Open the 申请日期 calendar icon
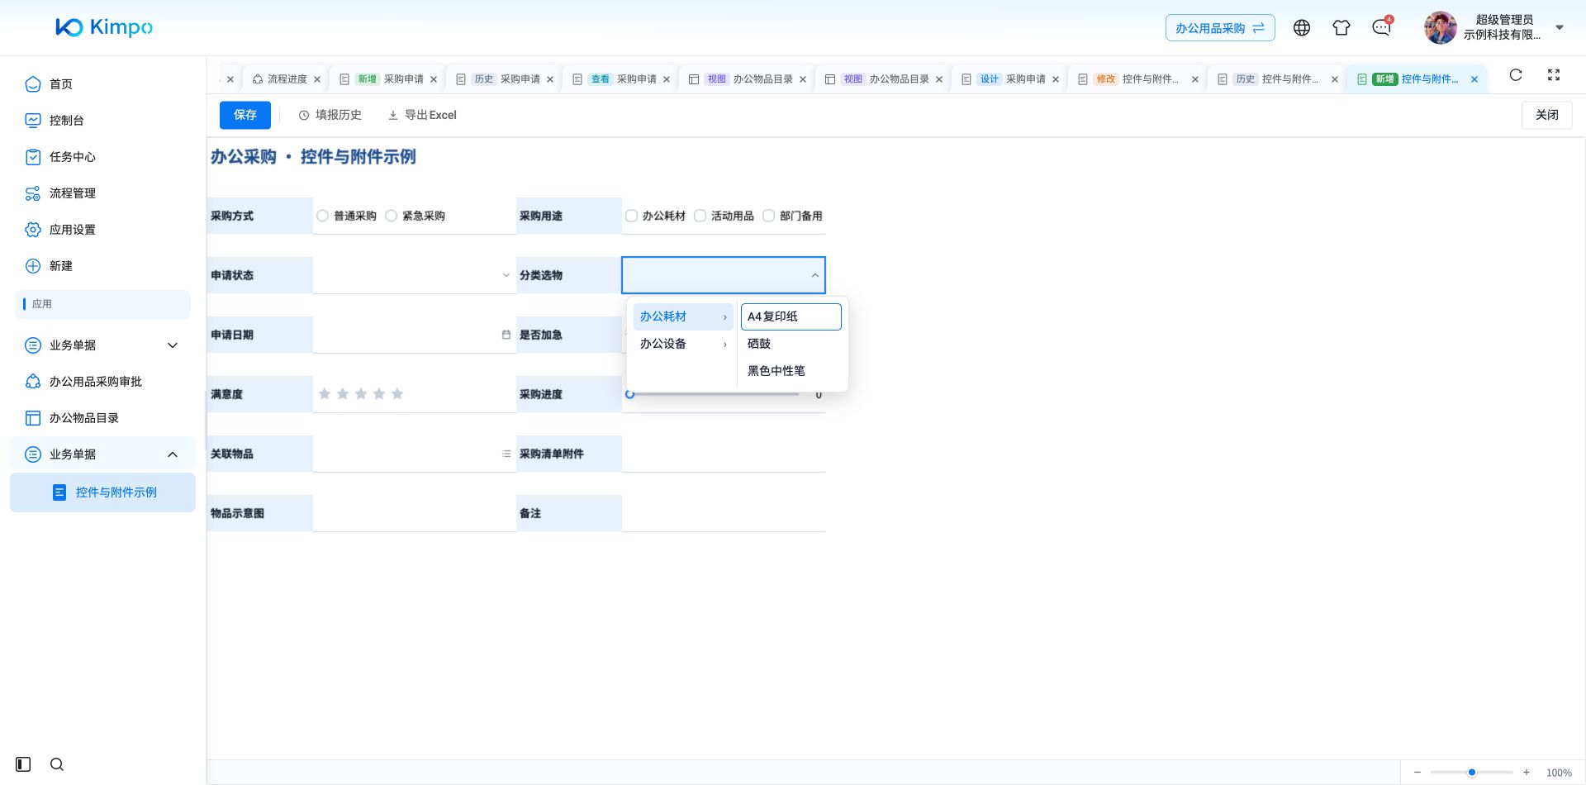 [x=506, y=335]
